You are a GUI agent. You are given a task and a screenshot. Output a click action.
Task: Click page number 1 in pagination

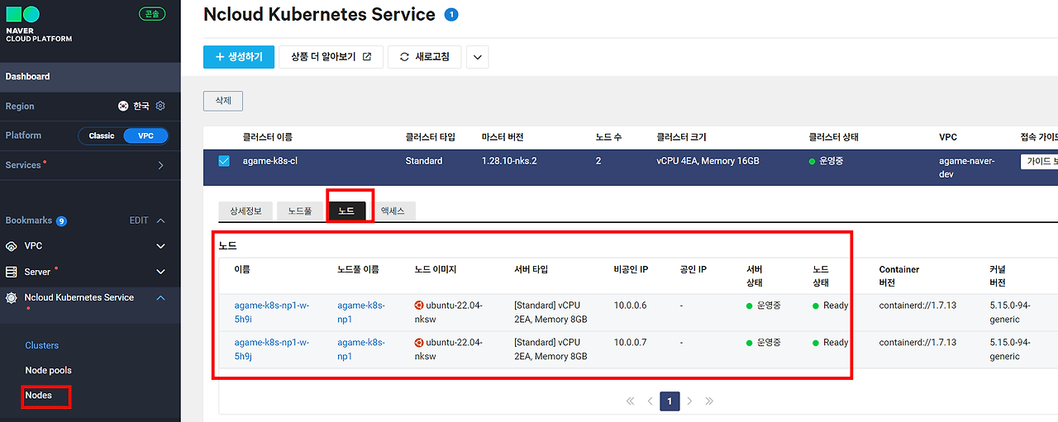pyautogui.click(x=670, y=401)
